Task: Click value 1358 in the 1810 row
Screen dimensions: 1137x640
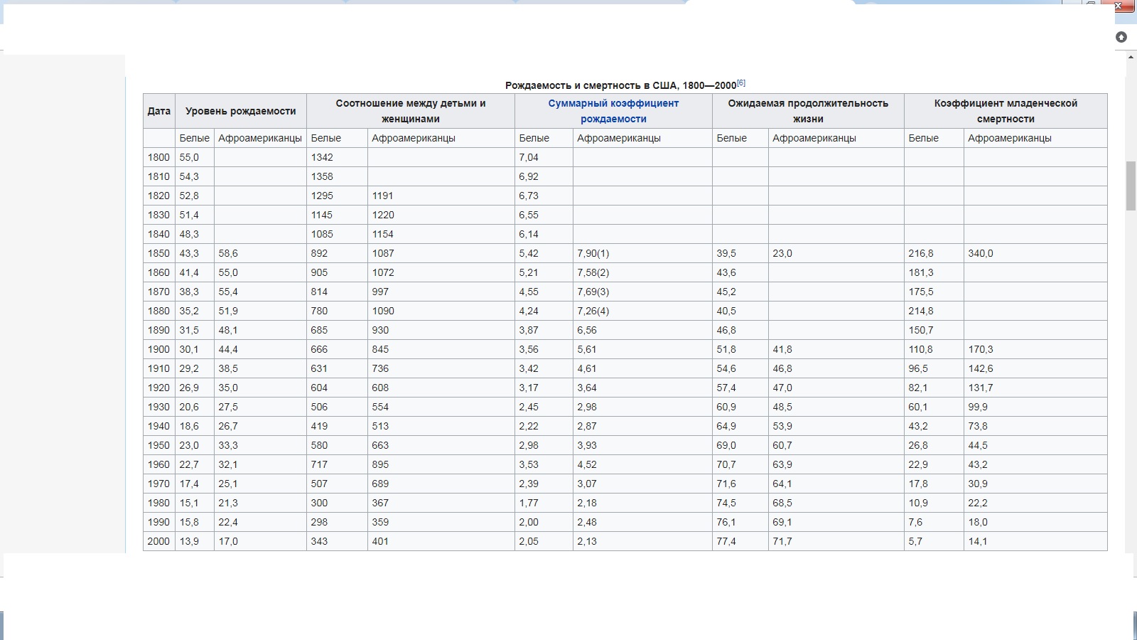Action: click(x=322, y=176)
